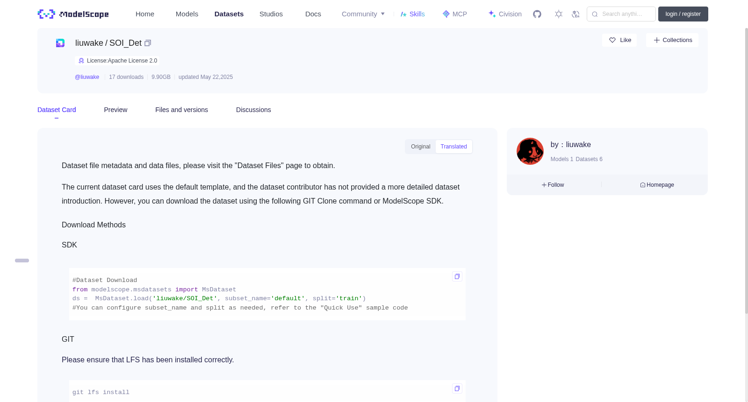The width and height of the screenshot is (748, 402).
Task: Copy the git lfs install code
Action: (457, 388)
